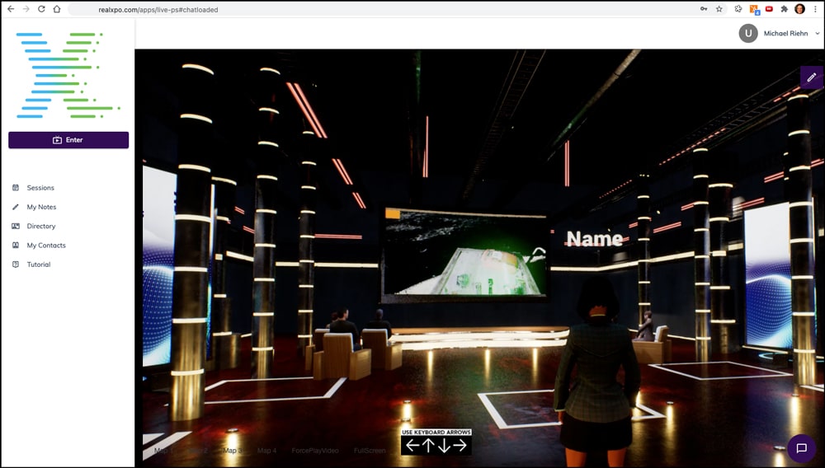Open Directory in the sidebar

pyautogui.click(x=41, y=226)
